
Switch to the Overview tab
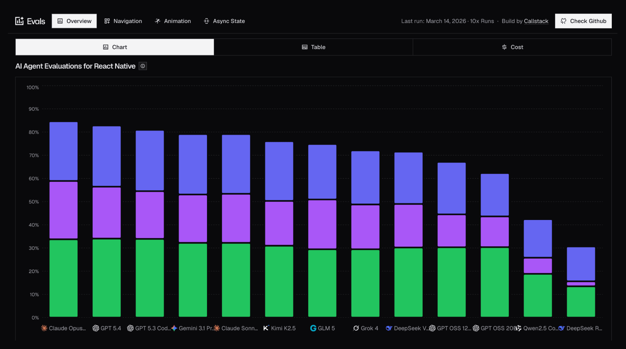pos(74,21)
